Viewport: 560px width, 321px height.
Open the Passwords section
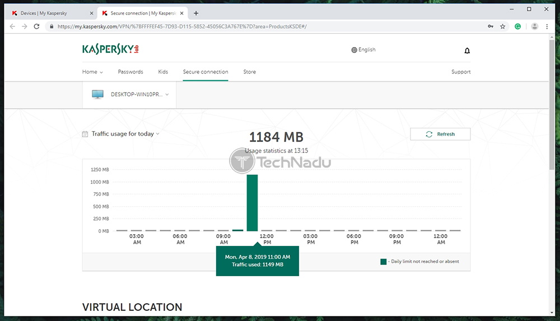(x=130, y=72)
